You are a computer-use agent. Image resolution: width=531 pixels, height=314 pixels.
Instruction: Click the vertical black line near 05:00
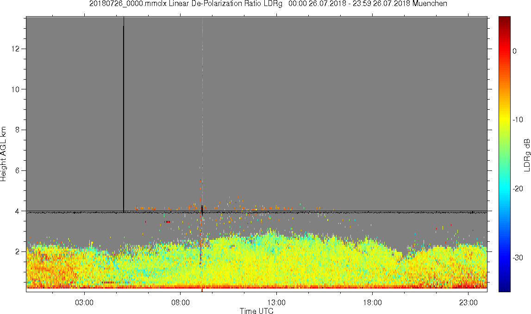(124, 114)
